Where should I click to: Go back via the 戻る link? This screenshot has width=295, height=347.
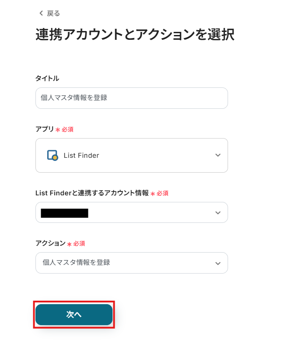click(x=53, y=14)
